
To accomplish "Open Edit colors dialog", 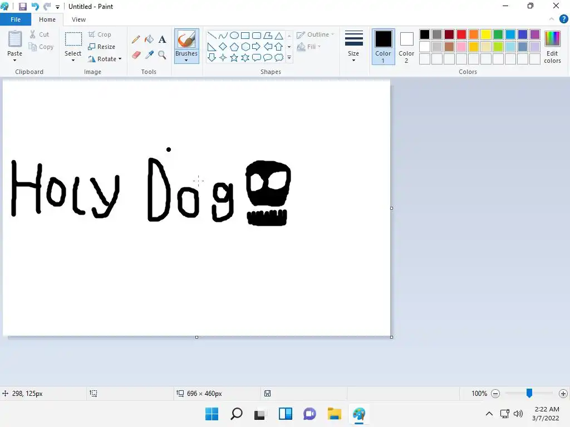I will pos(552,47).
